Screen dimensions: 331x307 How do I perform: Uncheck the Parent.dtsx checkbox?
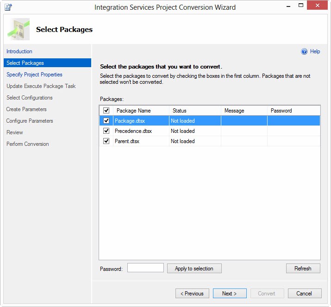(x=106, y=141)
